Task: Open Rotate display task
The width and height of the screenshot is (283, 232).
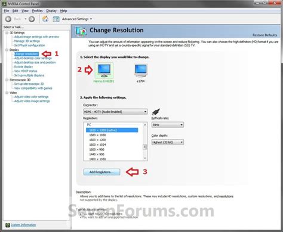Action: click(23, 67)
